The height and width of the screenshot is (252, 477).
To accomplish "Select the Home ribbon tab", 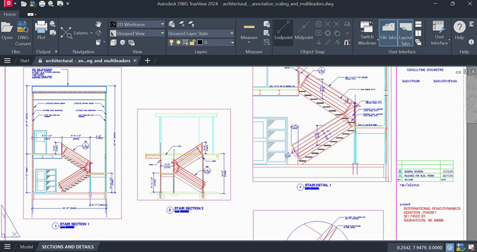I will point(10,14).
